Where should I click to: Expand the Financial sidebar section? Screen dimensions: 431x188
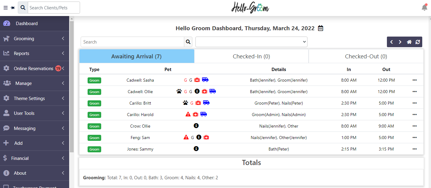[34, 158]
